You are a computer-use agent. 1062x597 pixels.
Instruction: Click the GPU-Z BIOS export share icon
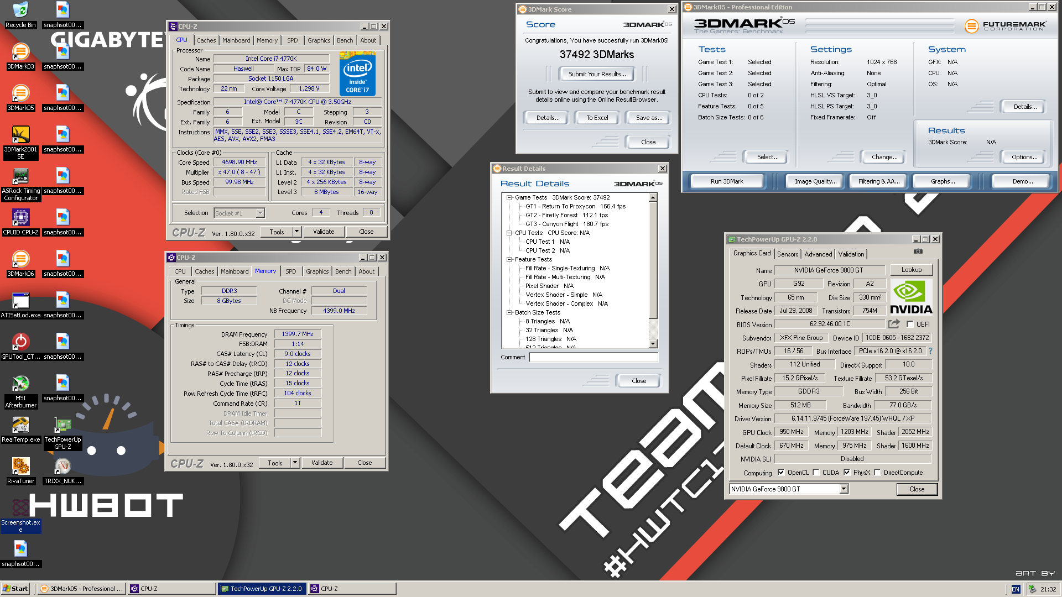coord(894,324)
